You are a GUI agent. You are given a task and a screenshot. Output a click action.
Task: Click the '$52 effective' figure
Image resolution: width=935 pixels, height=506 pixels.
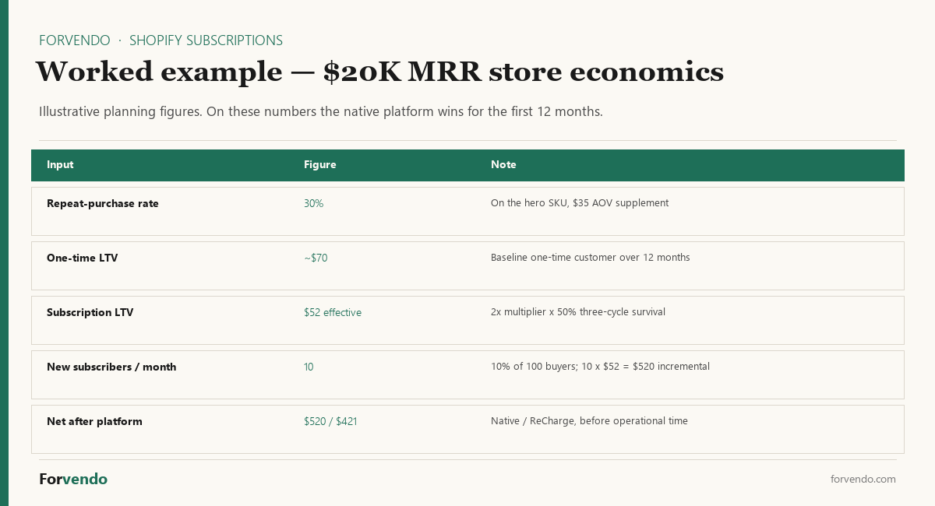pos(333,312)
